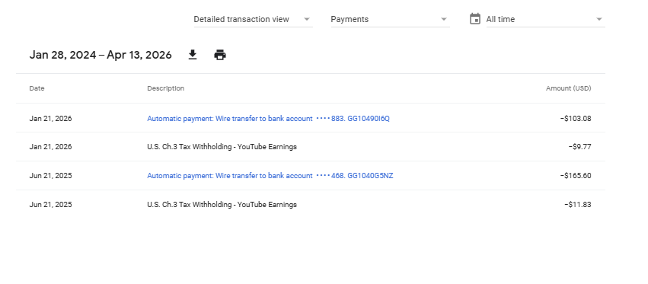
Task: Click the -$165.60 amount
Action: (x=576, y=176)
